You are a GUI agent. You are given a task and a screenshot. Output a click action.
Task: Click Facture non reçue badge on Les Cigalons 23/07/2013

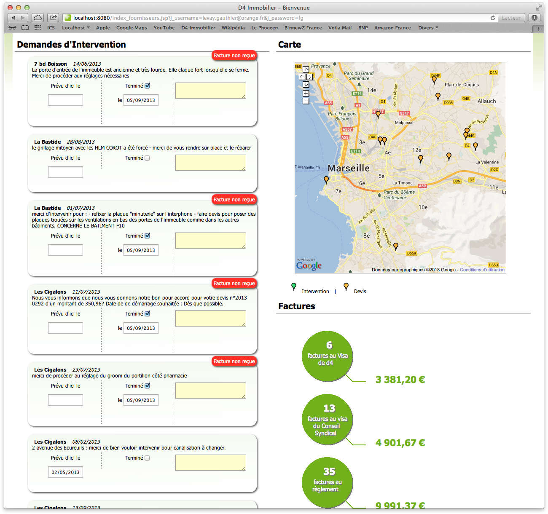pyautogui.click(x=234, y=361)
